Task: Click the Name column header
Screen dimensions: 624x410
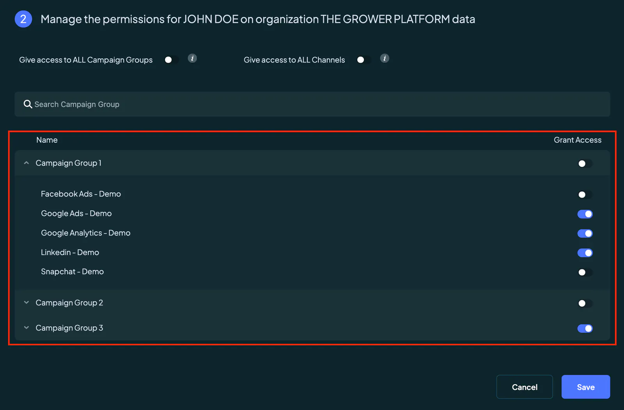Action: (x=47, y=140)
